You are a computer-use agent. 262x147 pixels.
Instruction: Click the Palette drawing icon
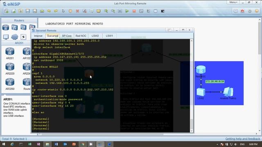(x=99, y=11)
